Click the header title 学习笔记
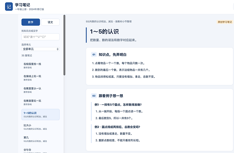The image size is (234, 153). point(22,5)
